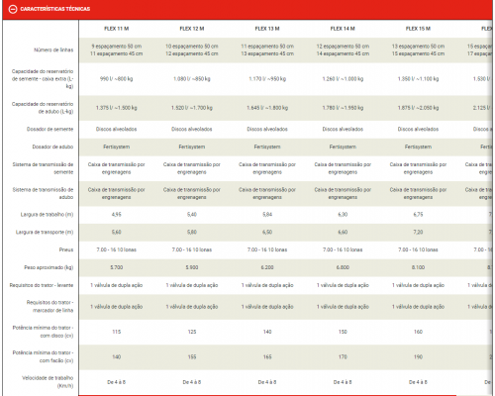Click the Requisitos do trator - levante label
This screenshot has width=495, height=396.
click(x=42, y=285)
